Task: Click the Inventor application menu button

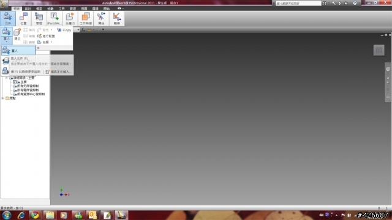Action: pyautogui.click(x=4, y=4)
